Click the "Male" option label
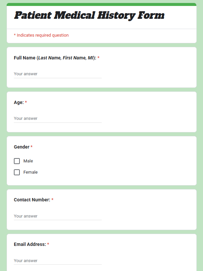Viewport: 203px width, 271px height. (x=28, y=161)
